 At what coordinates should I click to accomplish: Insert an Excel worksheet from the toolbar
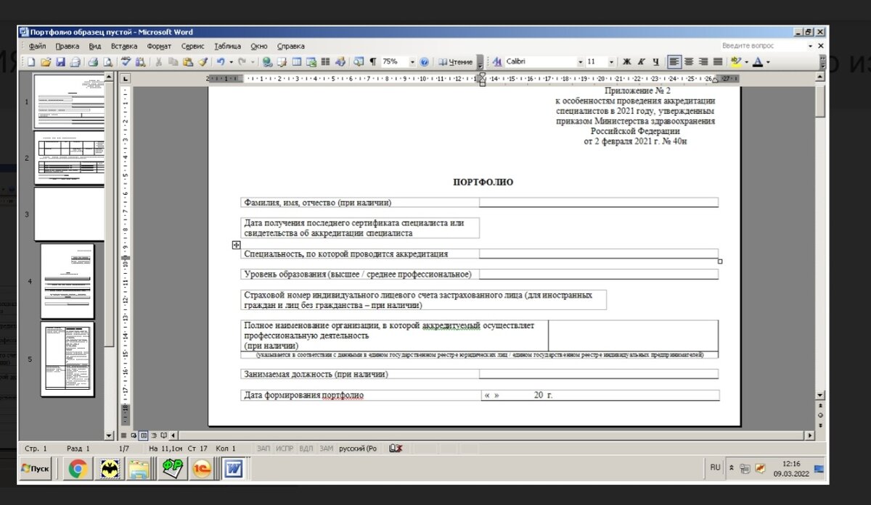click(310, 62)
